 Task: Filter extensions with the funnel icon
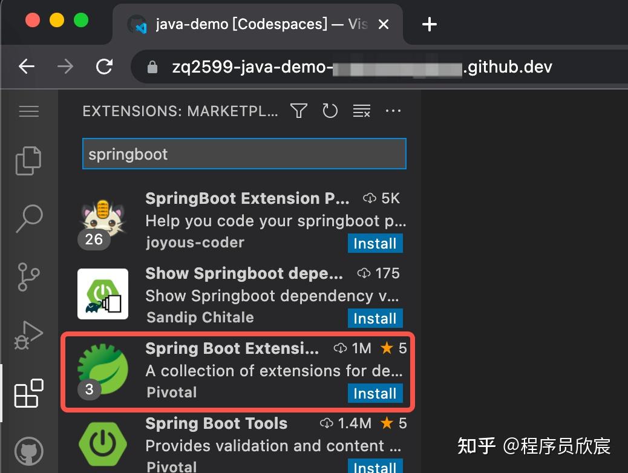299,111
